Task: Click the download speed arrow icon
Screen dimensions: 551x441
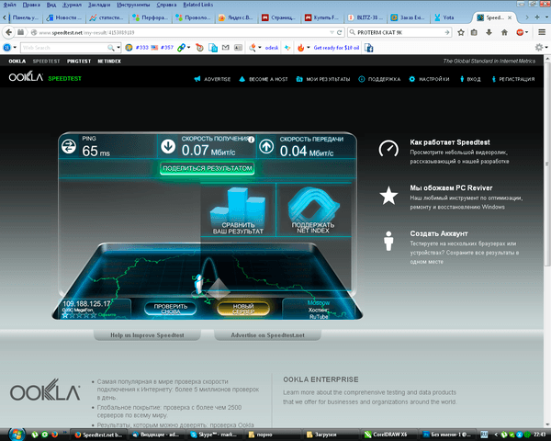Action: [x=168, y=146]
